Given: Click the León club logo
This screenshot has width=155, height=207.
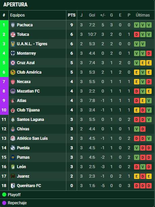Looking at the screenshot, I should pos(13,167).
